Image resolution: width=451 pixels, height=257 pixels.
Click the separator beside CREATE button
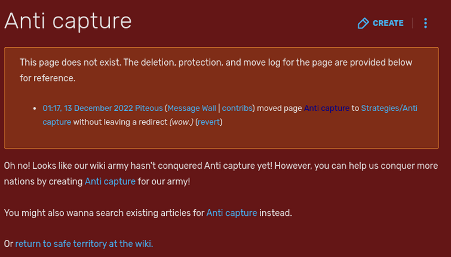click(x=413, y=23)
